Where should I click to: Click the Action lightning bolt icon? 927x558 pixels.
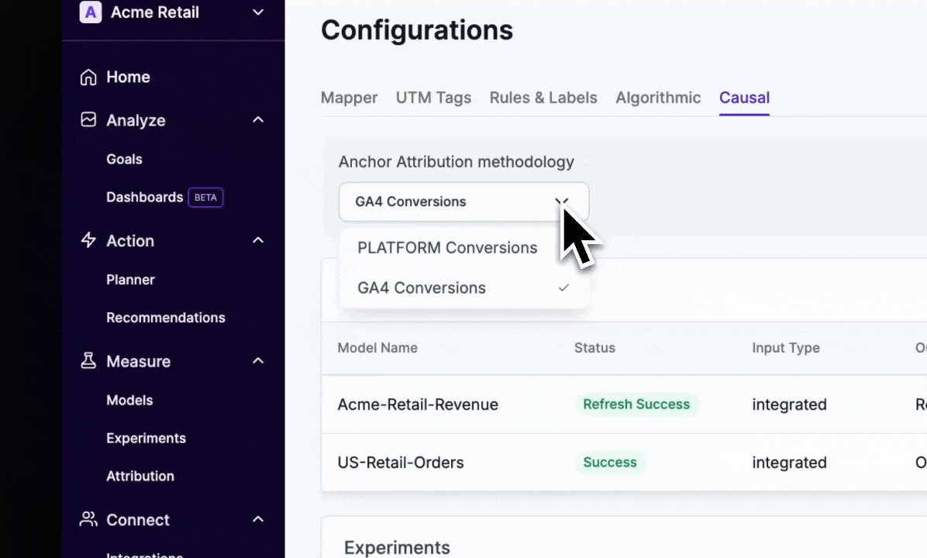pyautogui.click(x=89, y=240)
